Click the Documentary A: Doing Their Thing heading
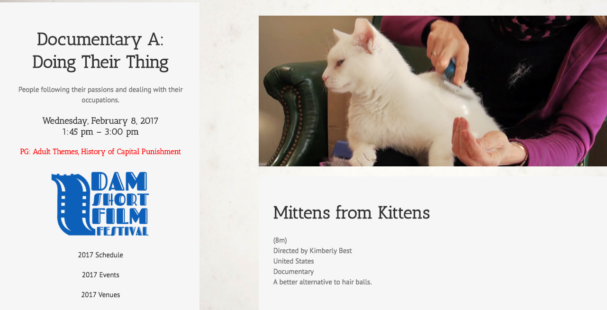Viewport: 607px width, 310px height. pyautogui.click(x=100, y=51)
